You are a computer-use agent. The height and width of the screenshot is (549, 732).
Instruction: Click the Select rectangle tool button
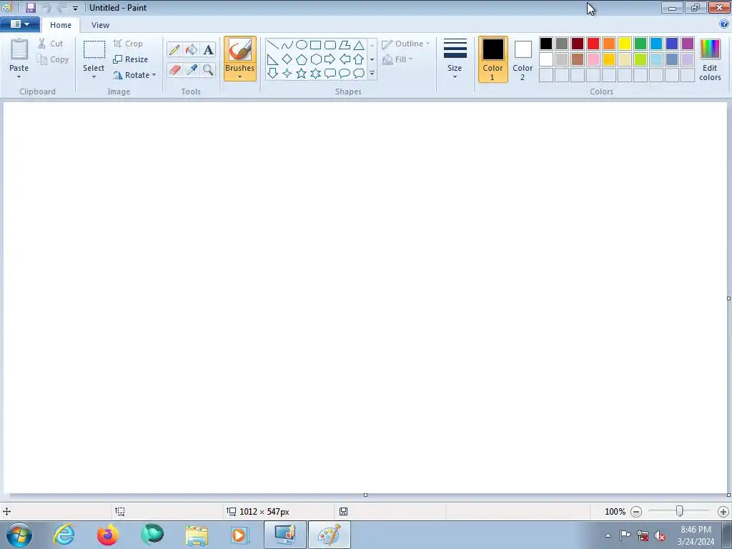click(94, 50)
